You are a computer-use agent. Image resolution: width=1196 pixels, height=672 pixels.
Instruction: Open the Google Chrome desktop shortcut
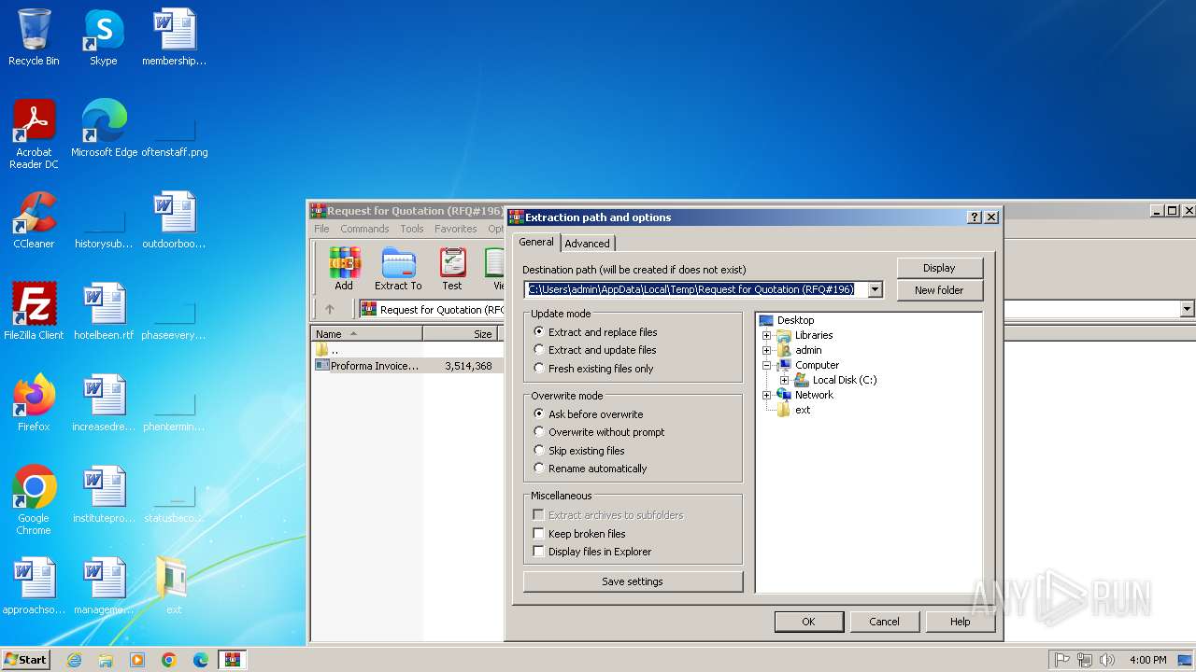34,500
